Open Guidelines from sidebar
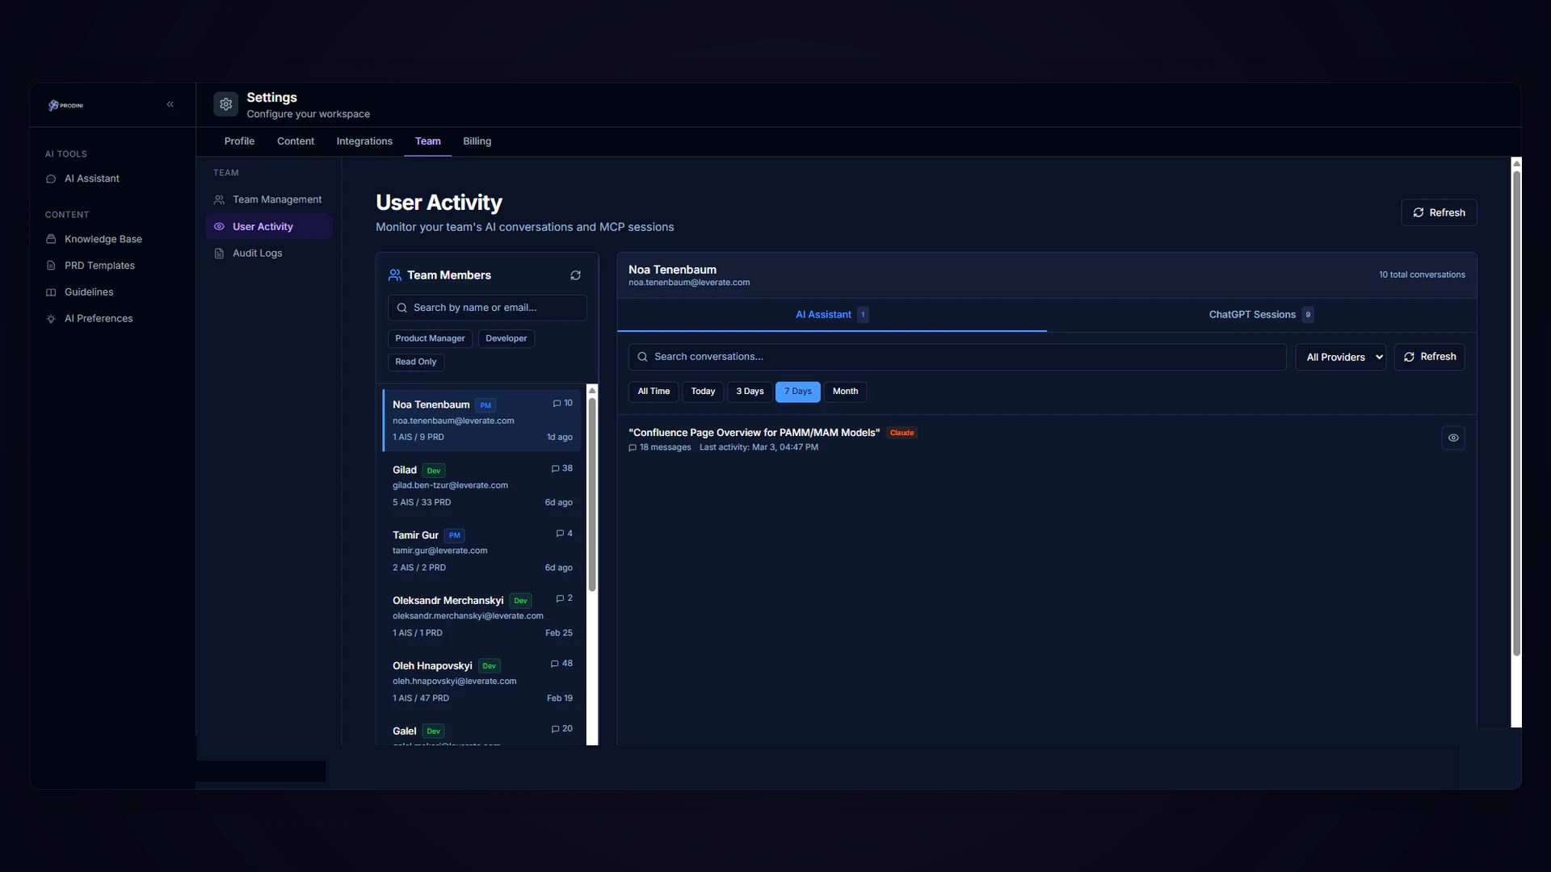The image size is (1551, 872). point(89,292)
